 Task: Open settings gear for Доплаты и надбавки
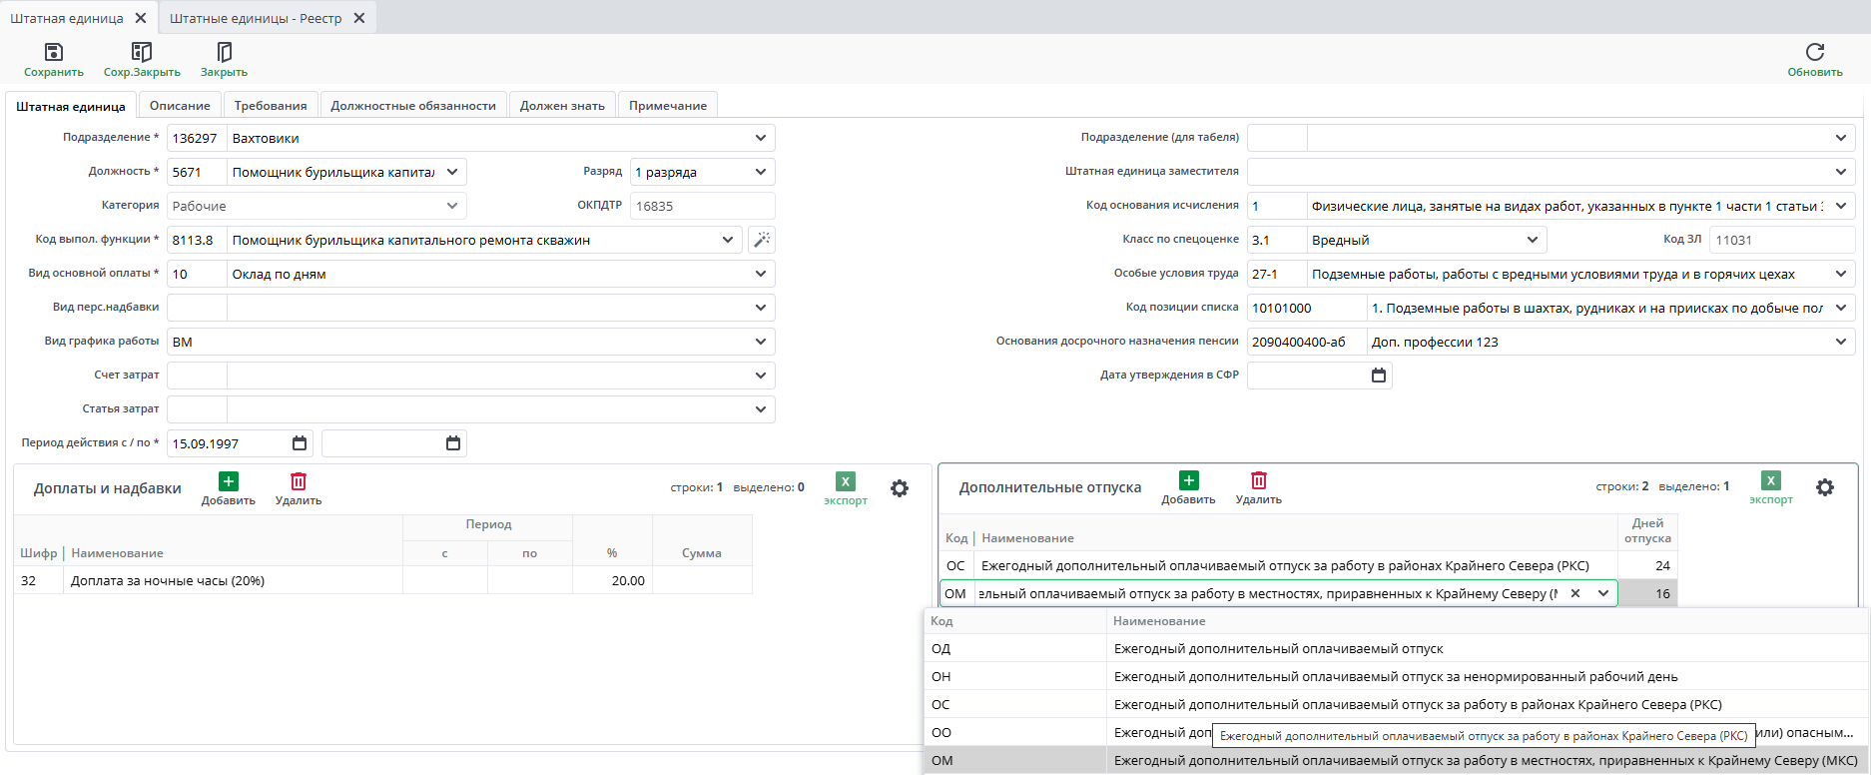click(900, 488)
